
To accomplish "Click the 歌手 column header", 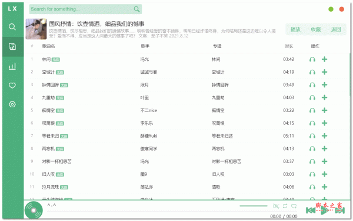I will point(145,46).
